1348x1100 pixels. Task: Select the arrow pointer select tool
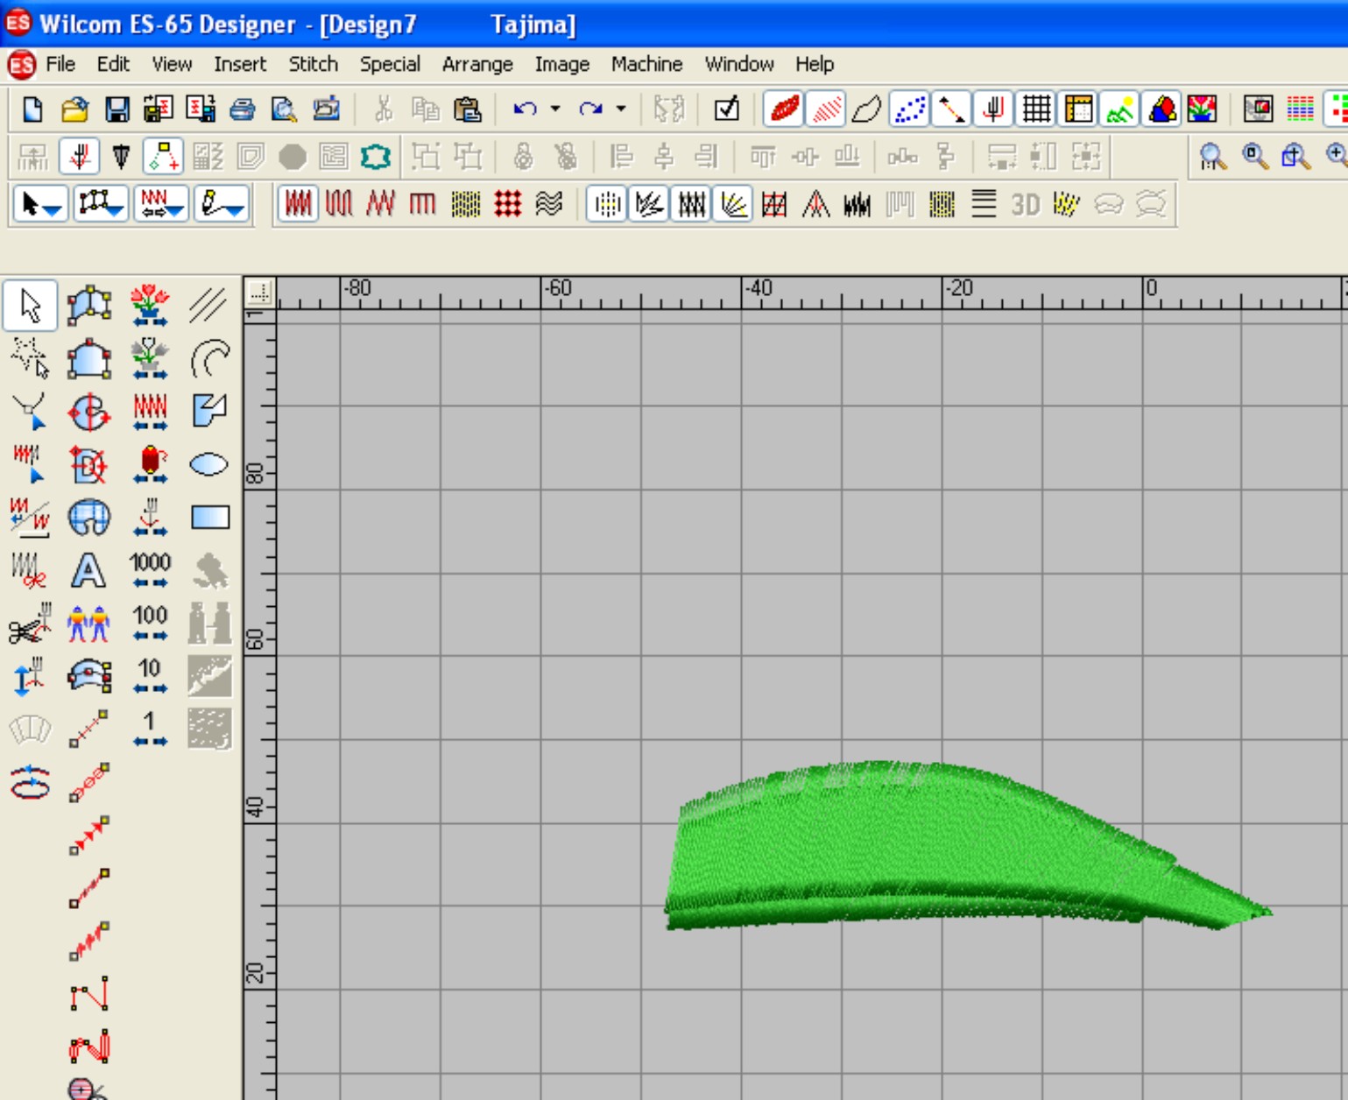pyautogui.click(x=31, y=306)
